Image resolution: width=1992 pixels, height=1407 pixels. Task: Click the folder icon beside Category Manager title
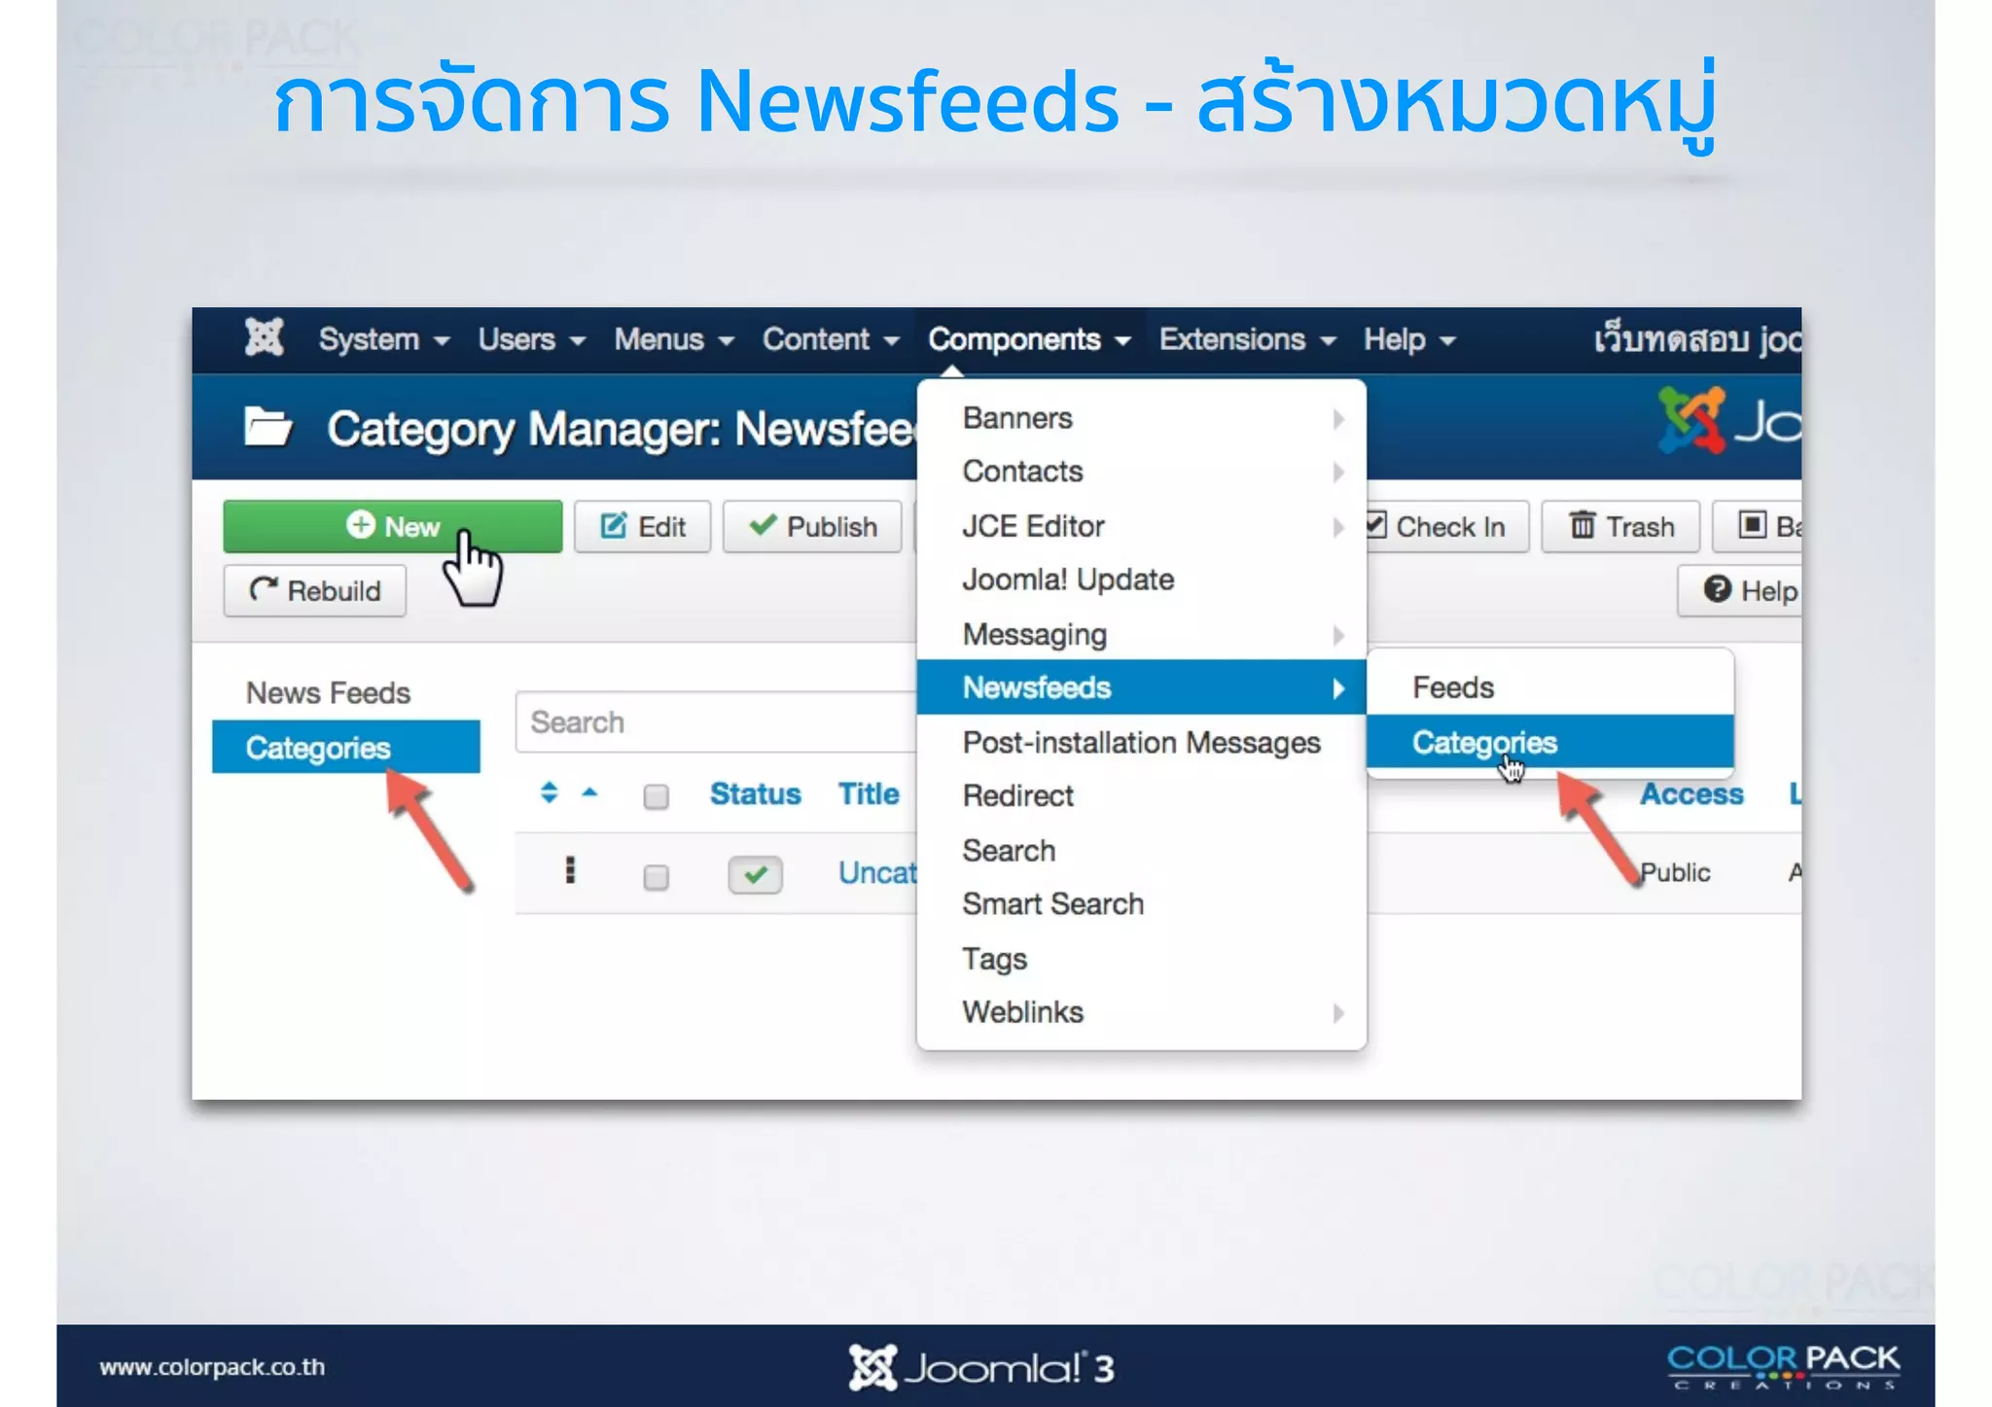(268, 427)
